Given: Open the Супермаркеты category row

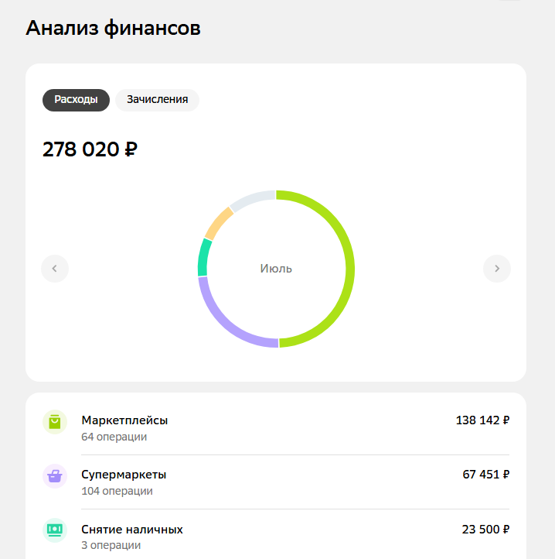Looking at the screenshot, I should pyautogui.click(x=276, y=482).
